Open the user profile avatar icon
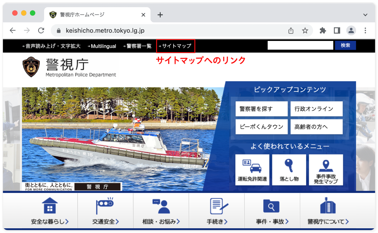The width and height of the screenshot is (378, 233). click(351, 31)
